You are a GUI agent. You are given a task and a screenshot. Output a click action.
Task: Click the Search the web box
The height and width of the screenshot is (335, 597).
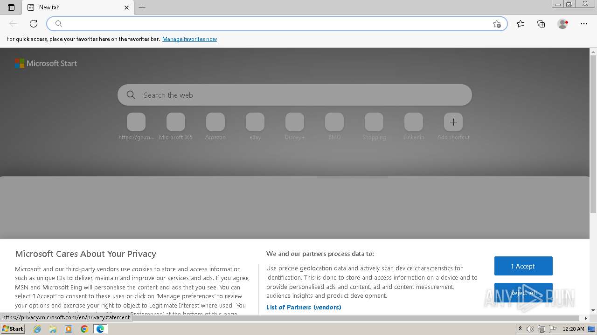295,95
